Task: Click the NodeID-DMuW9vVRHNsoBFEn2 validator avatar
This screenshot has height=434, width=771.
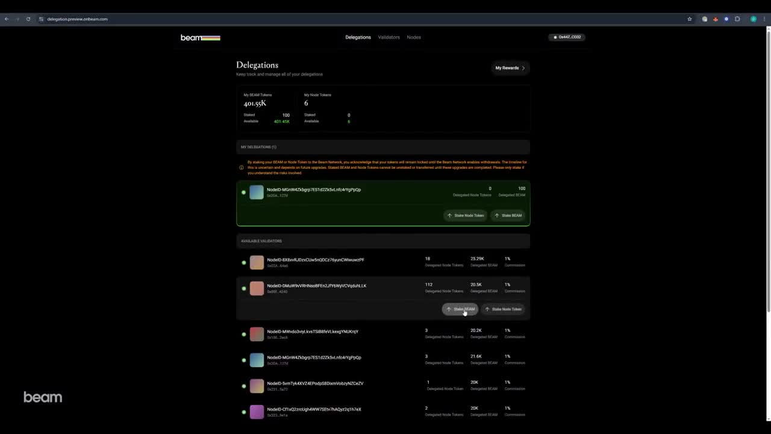Action: tap(256, 288)
